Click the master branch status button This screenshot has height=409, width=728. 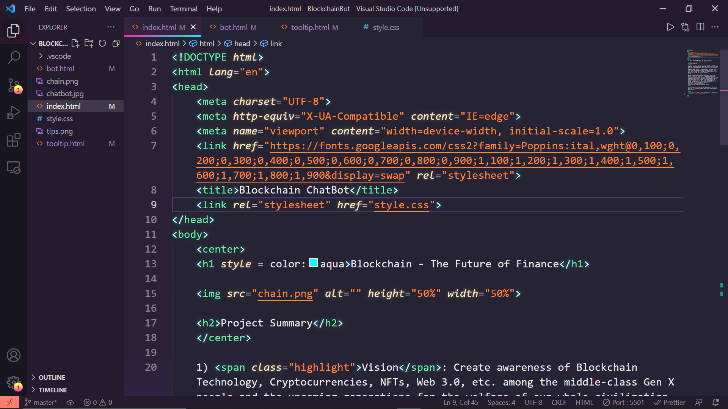pyautogui.click(x=41, y=403)
